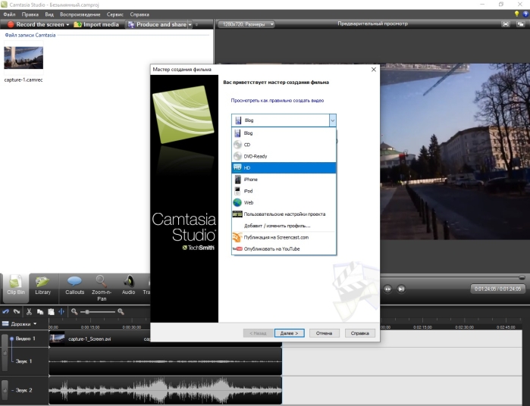530x406 pixels.
Task: Select iPod preset from list
Action: [284, 191]
